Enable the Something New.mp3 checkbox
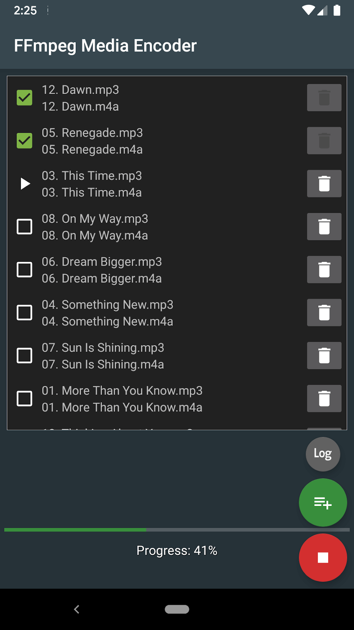354x630 pixels. (x=24, y=313)
